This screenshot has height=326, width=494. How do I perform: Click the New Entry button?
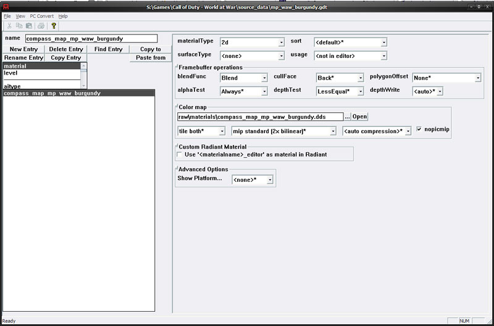[x=23, y=49]
